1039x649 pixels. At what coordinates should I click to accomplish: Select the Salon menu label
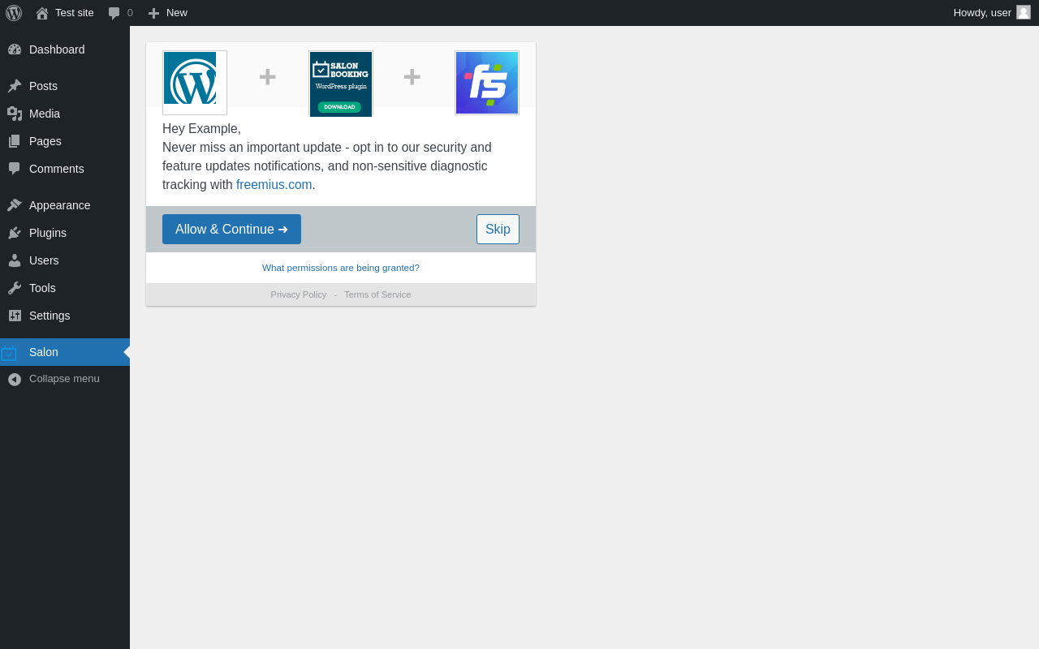(44, 352)
